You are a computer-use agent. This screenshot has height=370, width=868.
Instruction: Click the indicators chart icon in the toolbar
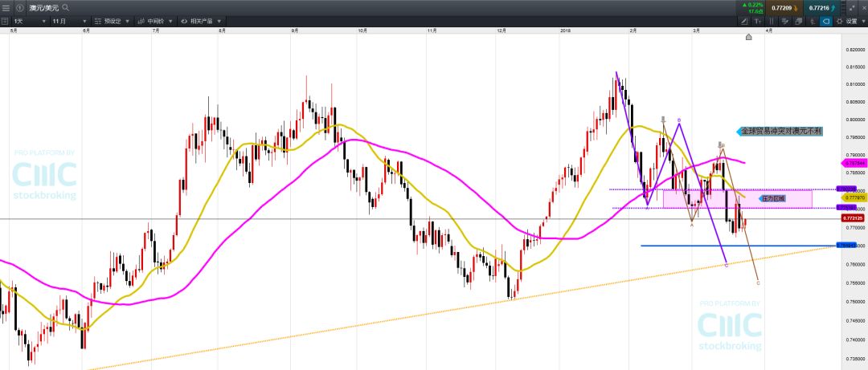pos(785,21)
